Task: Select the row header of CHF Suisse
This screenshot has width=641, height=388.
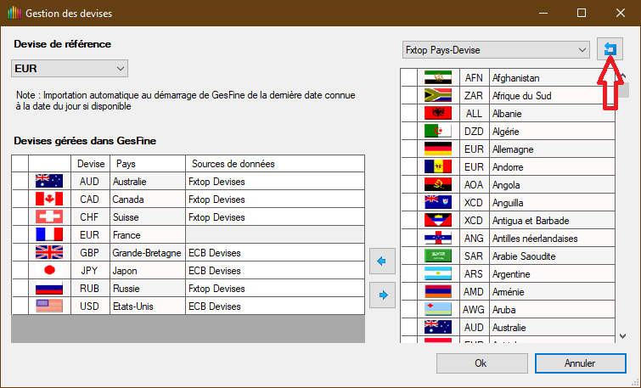Action: pyautogui.click(x=20, y=216)
